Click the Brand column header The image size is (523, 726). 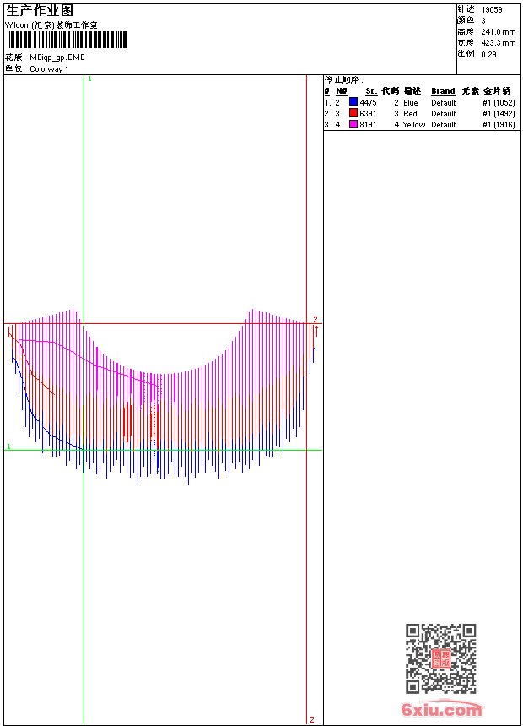443,91
